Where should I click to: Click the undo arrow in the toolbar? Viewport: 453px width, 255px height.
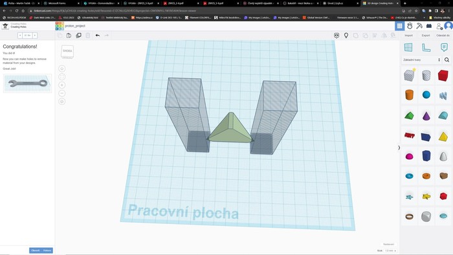98,35
